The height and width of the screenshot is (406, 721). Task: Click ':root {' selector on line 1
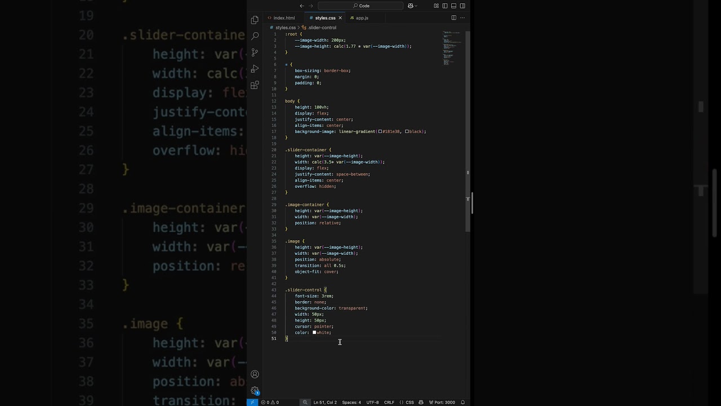click(293, 34)
